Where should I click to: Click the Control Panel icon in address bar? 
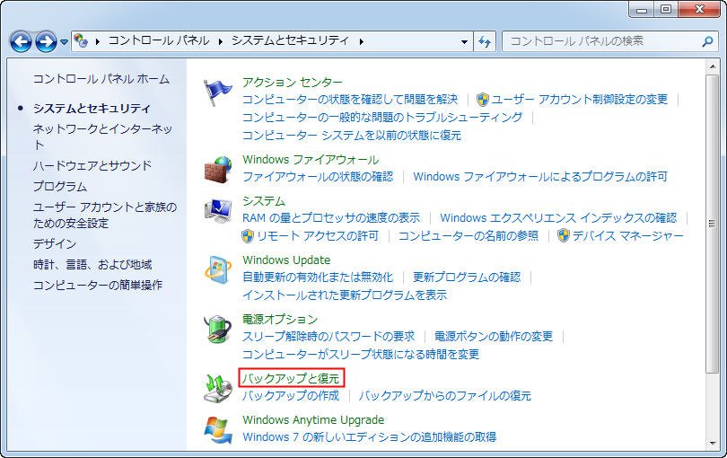click(81, 40)
